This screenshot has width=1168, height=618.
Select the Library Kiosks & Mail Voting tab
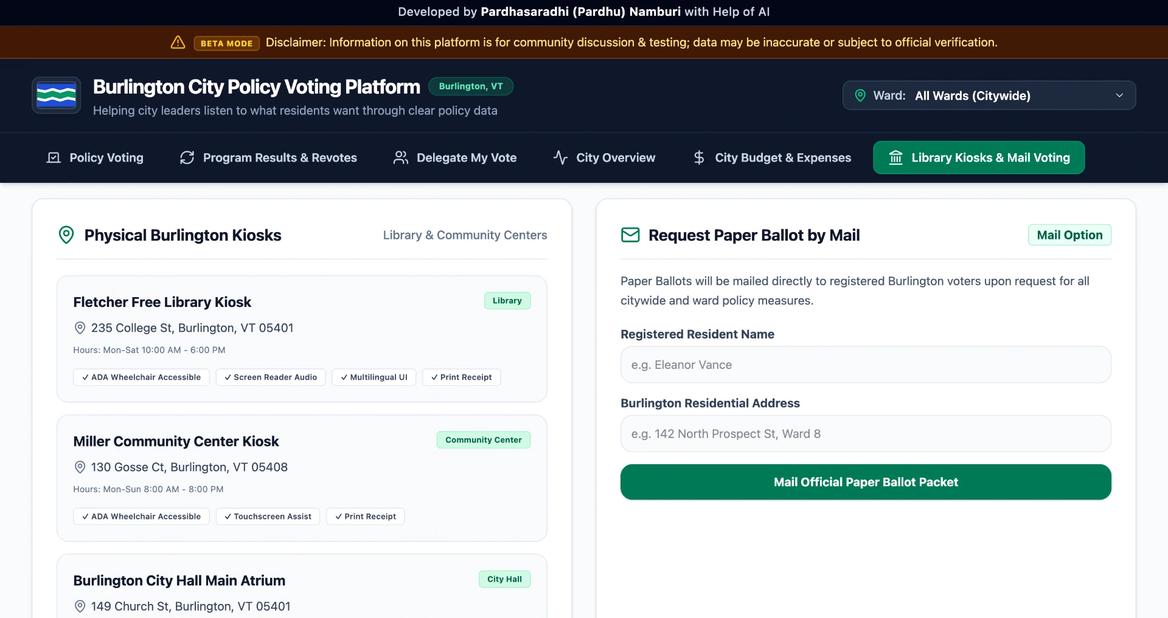(979, 157)
